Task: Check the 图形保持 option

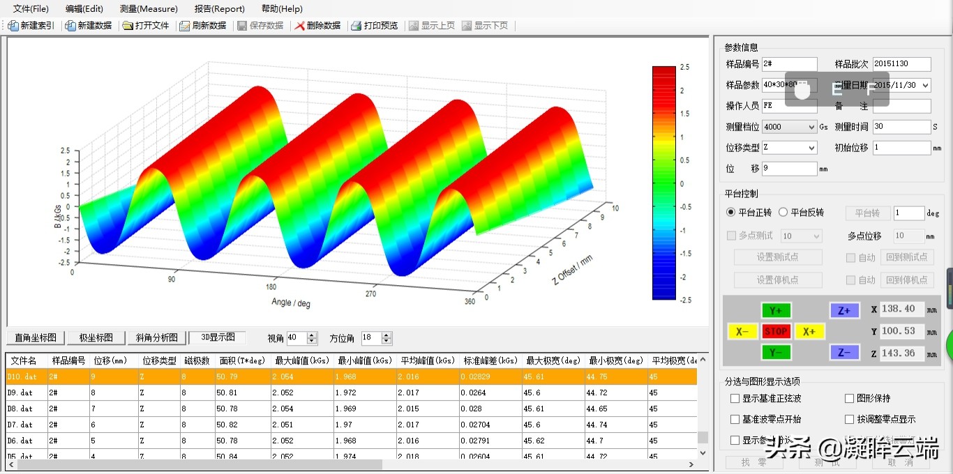Action: click(848, 397)
